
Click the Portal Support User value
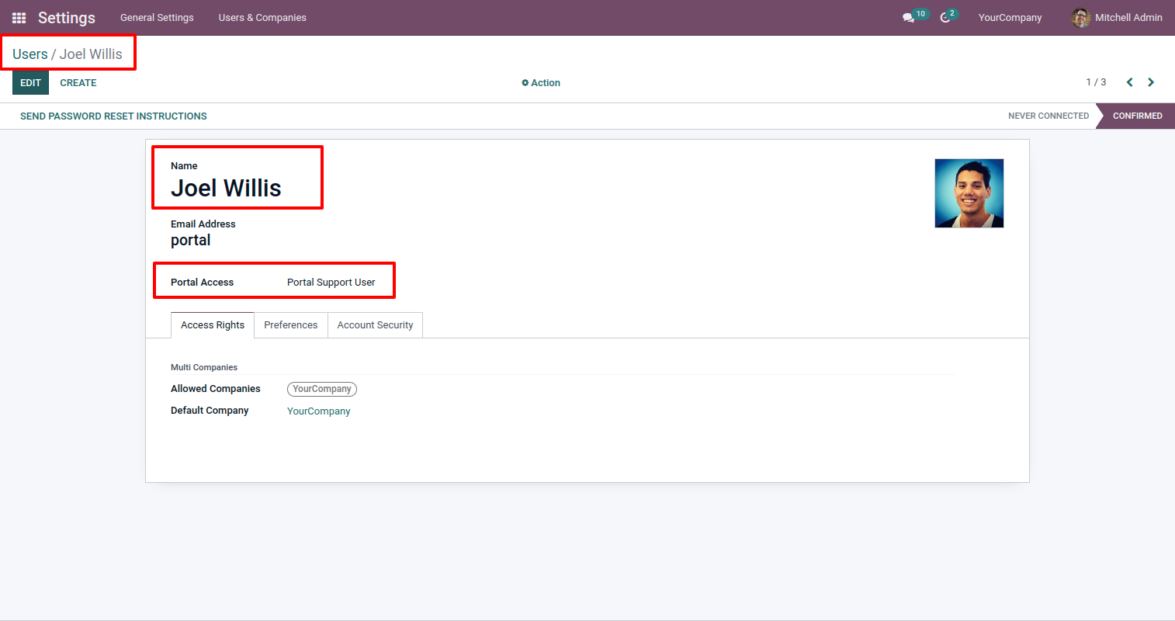click(331, 283)
